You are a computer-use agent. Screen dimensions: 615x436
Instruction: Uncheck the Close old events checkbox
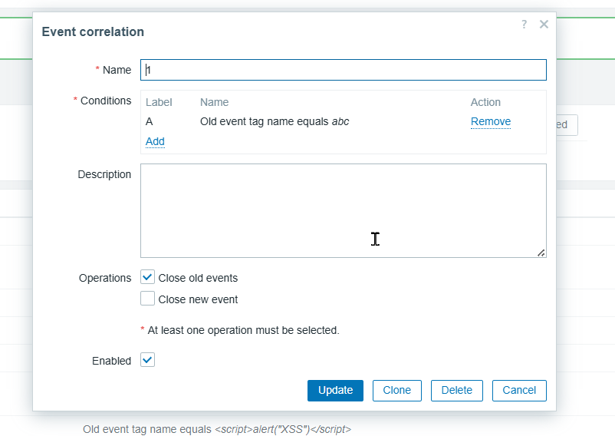[148, 278]
